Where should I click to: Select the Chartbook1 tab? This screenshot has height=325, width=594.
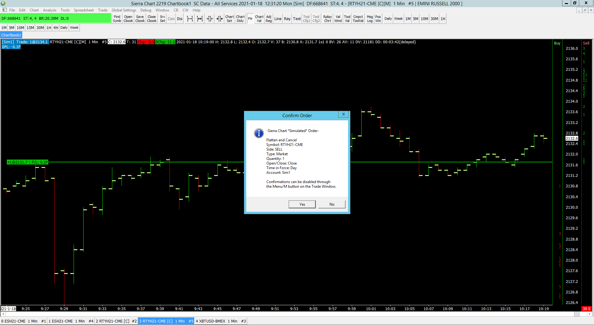coord(11,35)
